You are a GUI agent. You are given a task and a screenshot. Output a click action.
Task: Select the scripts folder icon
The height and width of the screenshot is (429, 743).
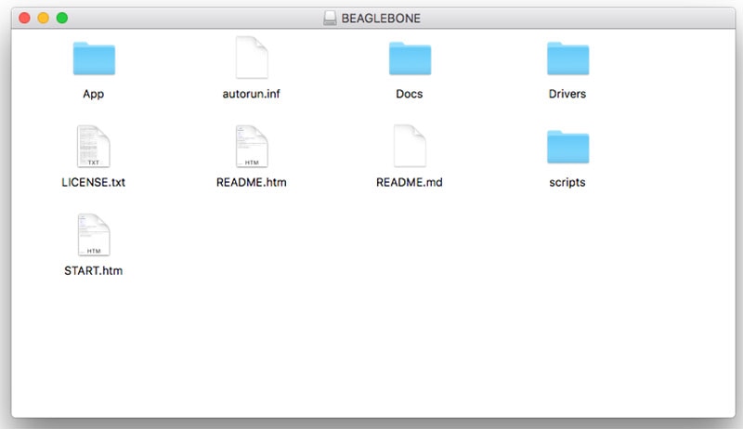click(x=567, y=147)
